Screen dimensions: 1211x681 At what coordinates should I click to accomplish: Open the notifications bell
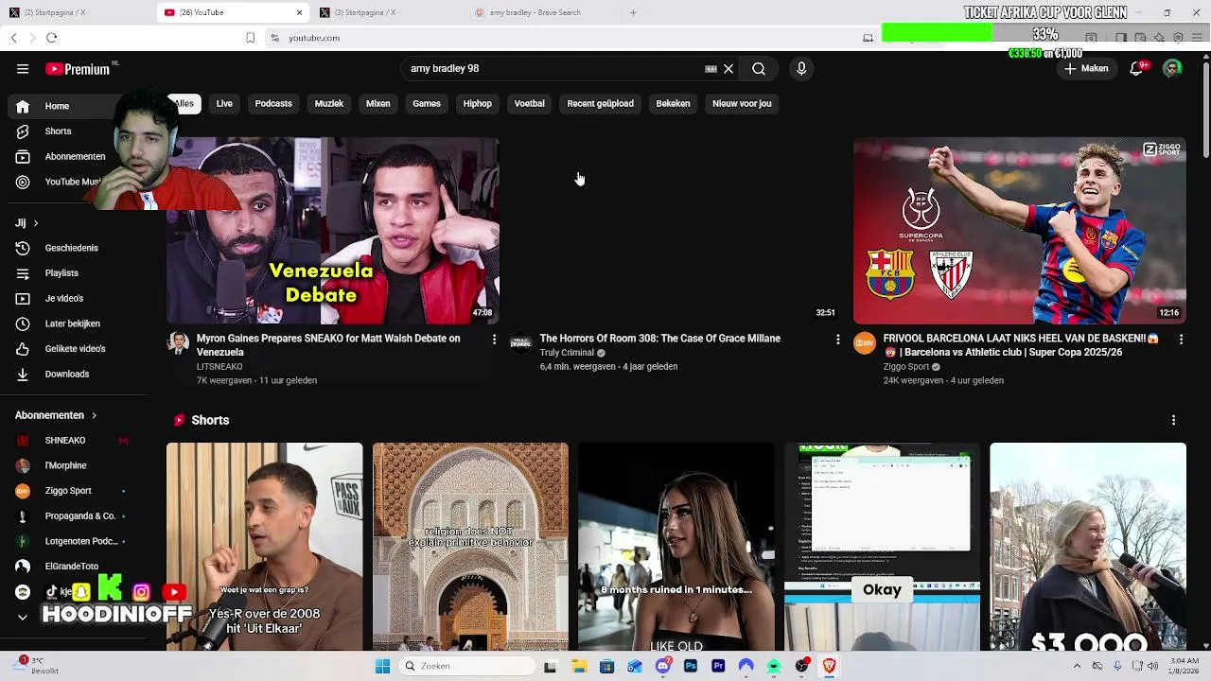pyautogui.click(x=1137, y=69)
